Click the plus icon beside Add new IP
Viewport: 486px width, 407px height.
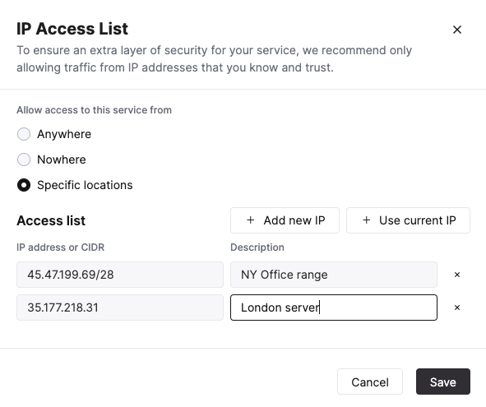click(251, 220)
